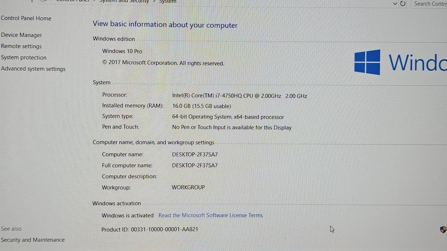The height and width of the screenshot is (251, 447).
Task: Click the 'Windows edition' section heading
Action: [114, 39]
